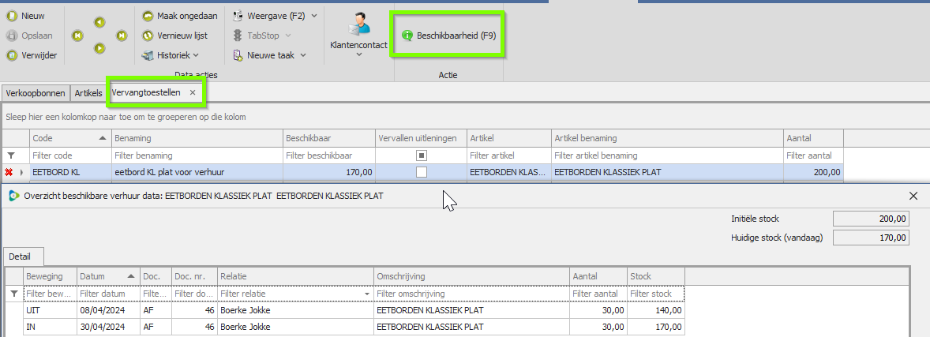The image size is (930, 337).
Task: Toggle Vervallen uitleningen filter checkbox
Action: click(x=421, y=155)
